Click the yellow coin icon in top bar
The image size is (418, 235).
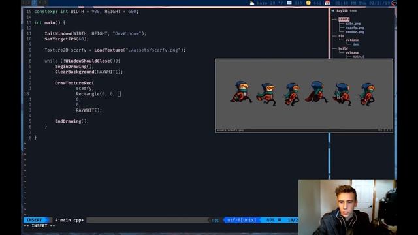[308, 3]
